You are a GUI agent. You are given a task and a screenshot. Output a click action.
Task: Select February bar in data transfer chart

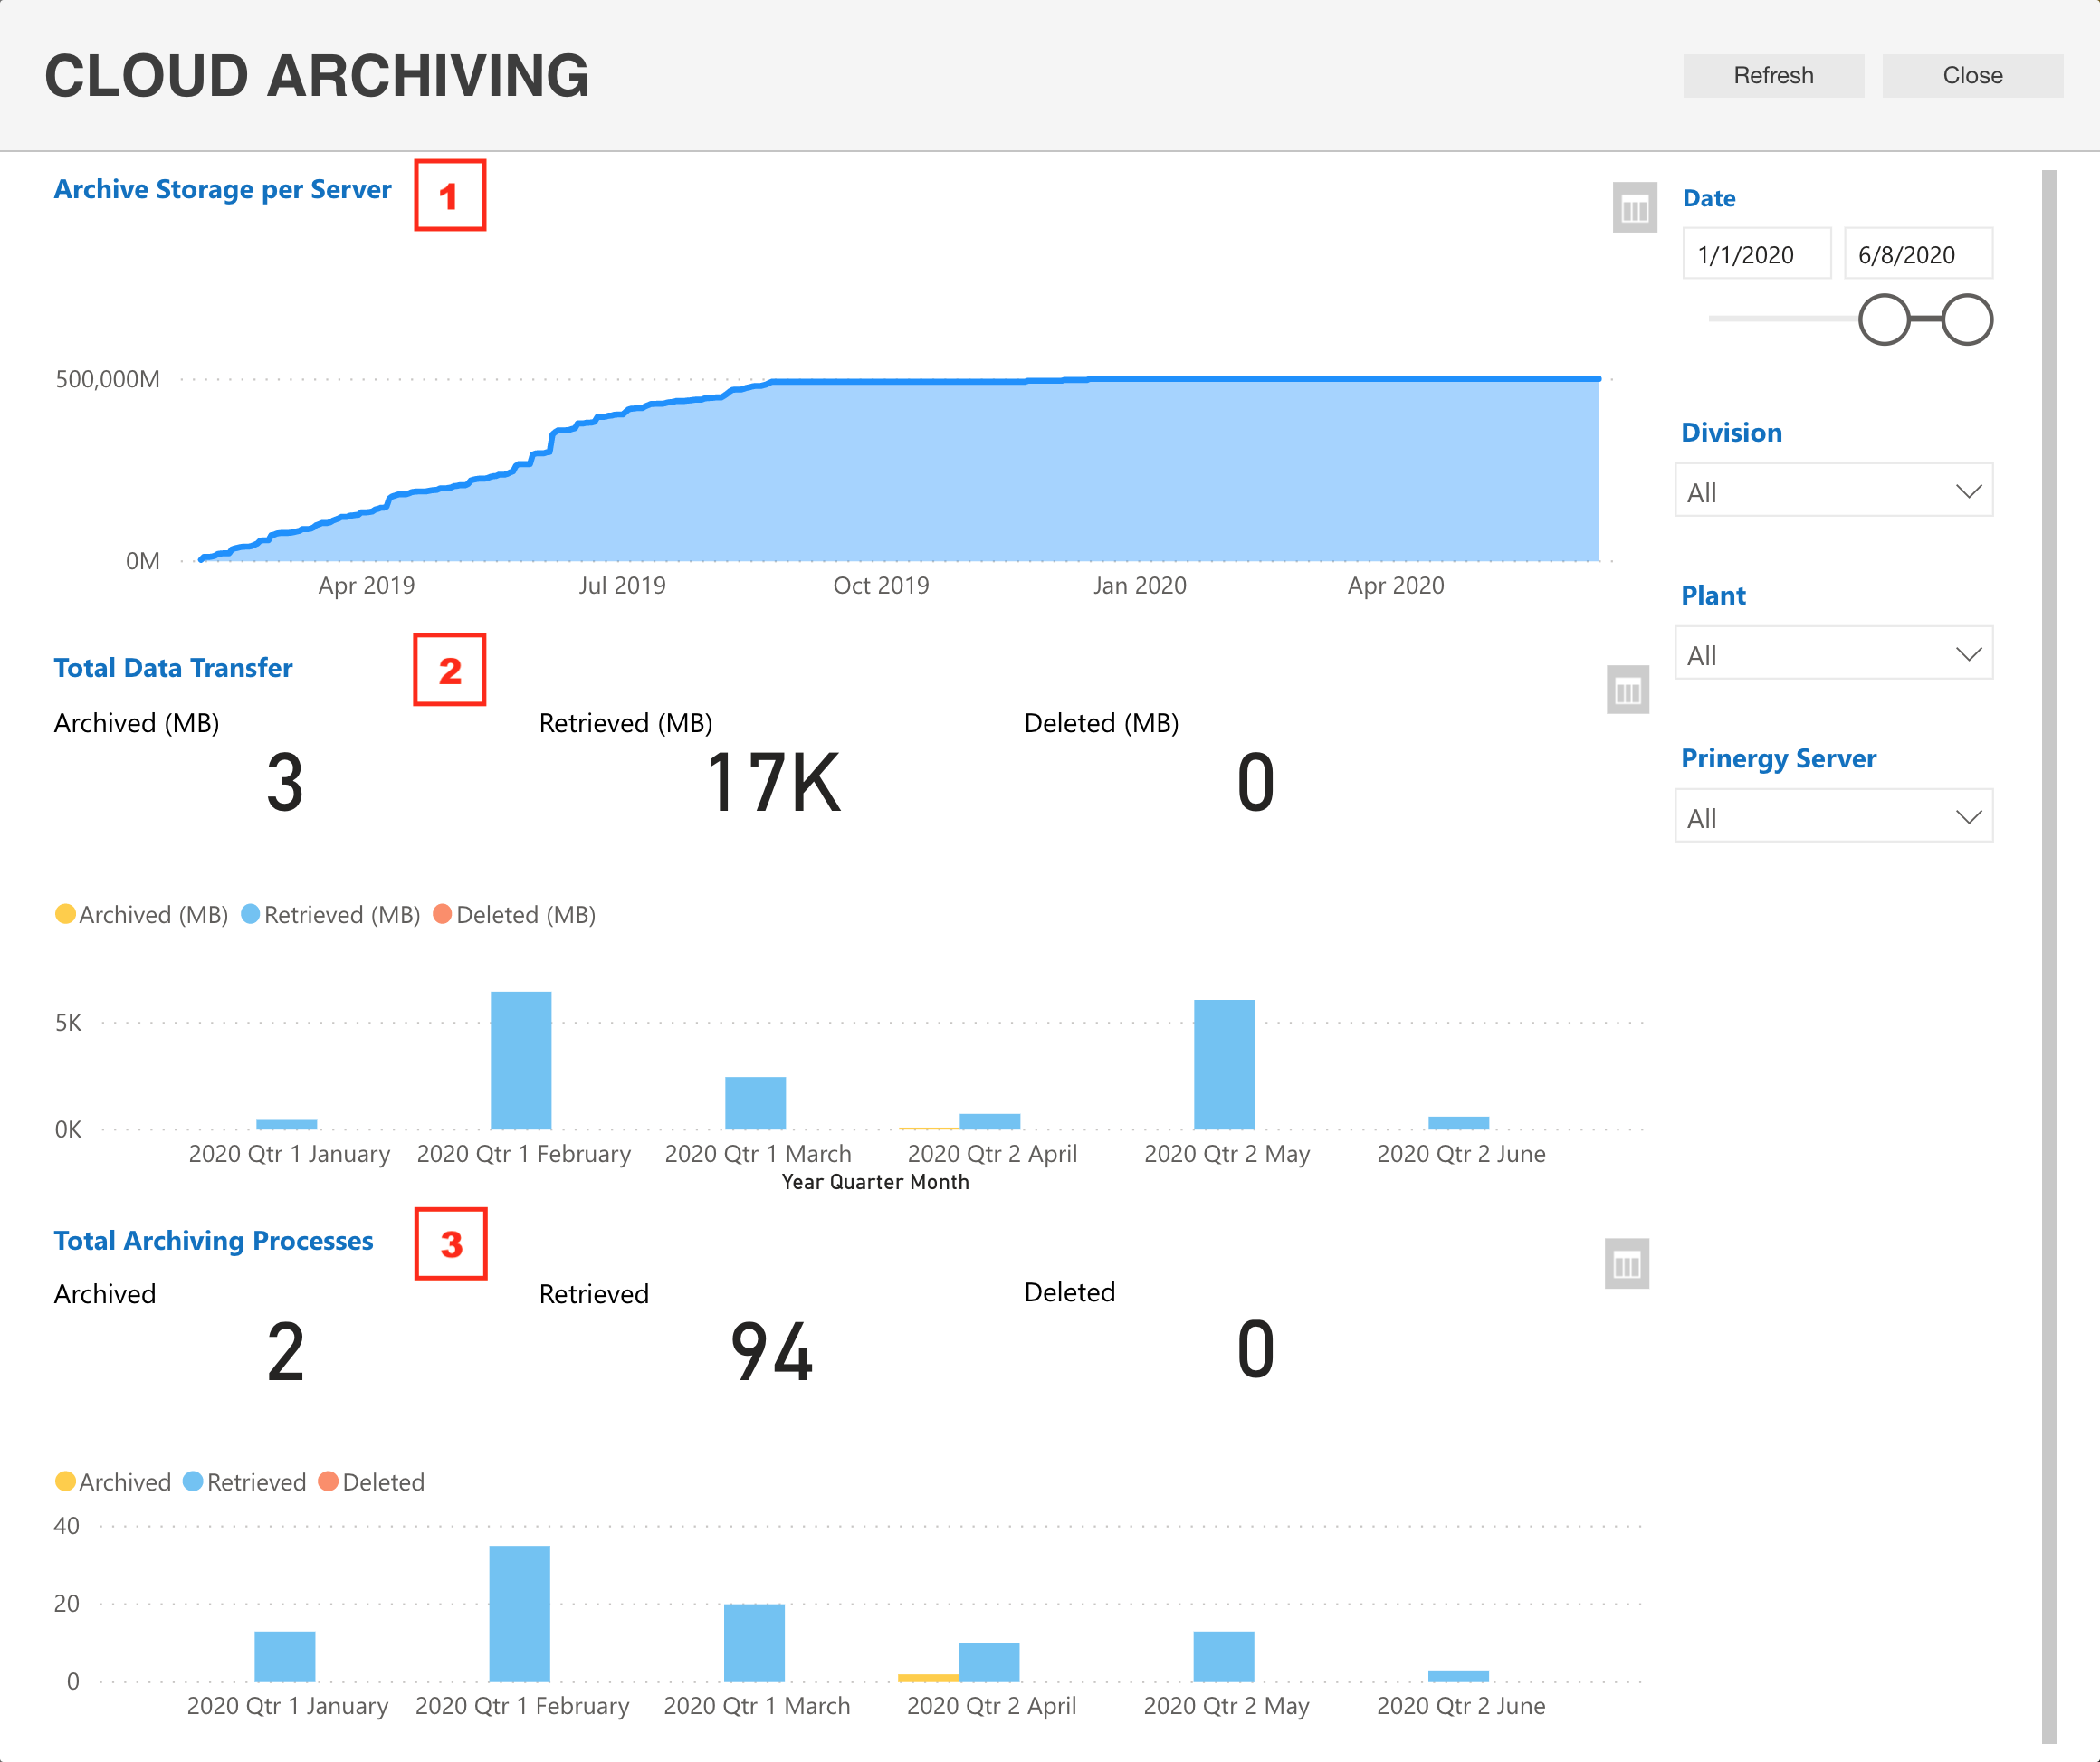click(521, 1060)
